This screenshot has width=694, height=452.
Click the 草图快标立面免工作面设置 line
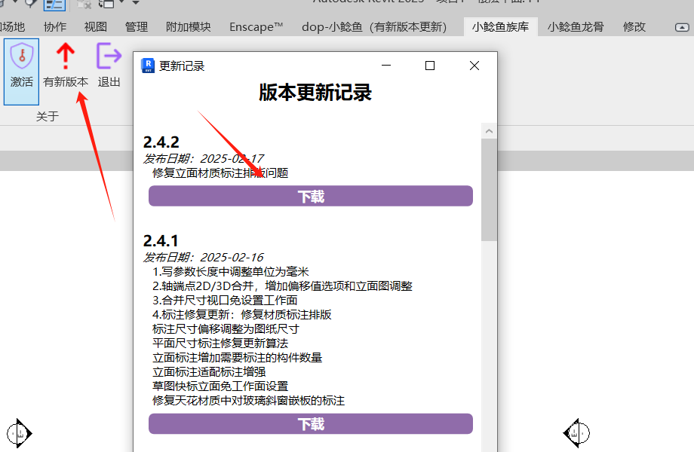click(220, 386)
